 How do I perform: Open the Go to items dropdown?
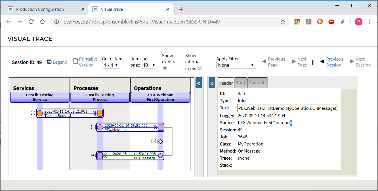click(111, 65)
